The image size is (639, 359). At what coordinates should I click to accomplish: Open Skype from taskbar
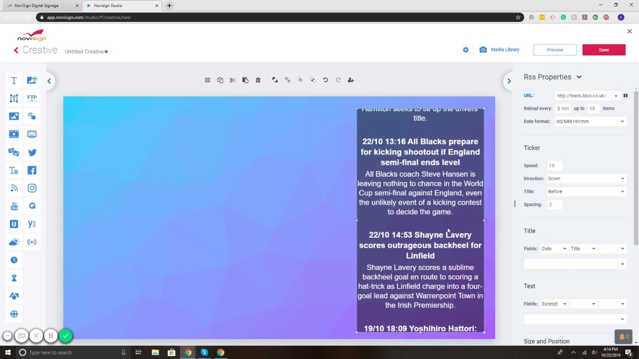point(204,353)
